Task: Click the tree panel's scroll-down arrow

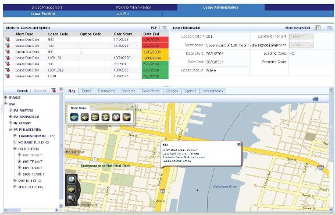Action: [x=61, y=206]
